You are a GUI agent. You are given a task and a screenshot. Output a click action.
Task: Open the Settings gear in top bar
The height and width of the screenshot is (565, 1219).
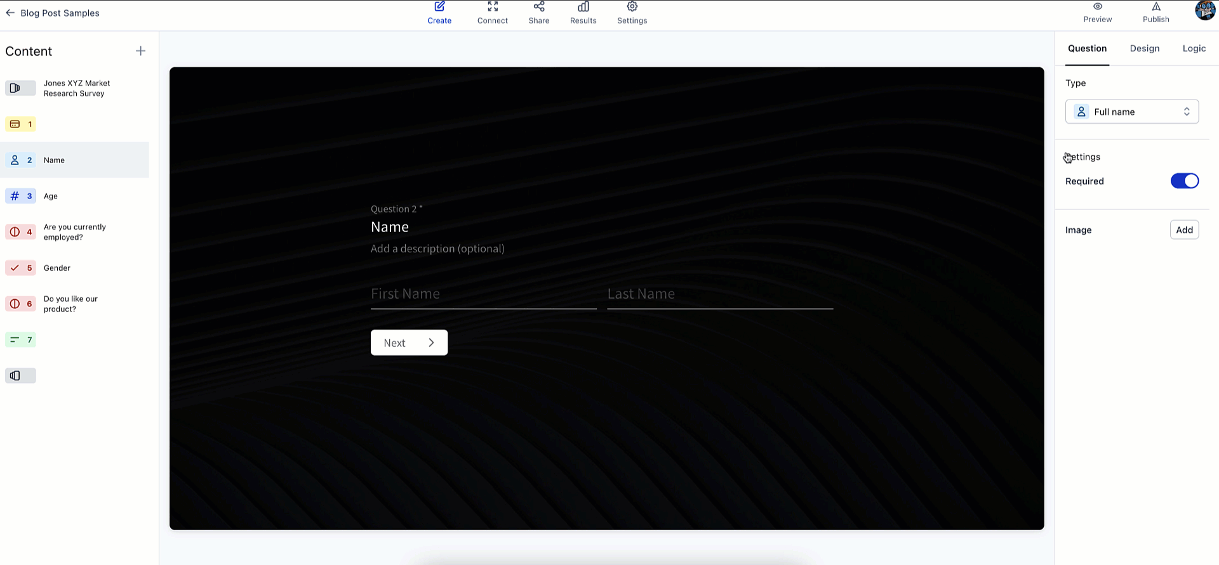pyautogui.click(x=632, y=7)
